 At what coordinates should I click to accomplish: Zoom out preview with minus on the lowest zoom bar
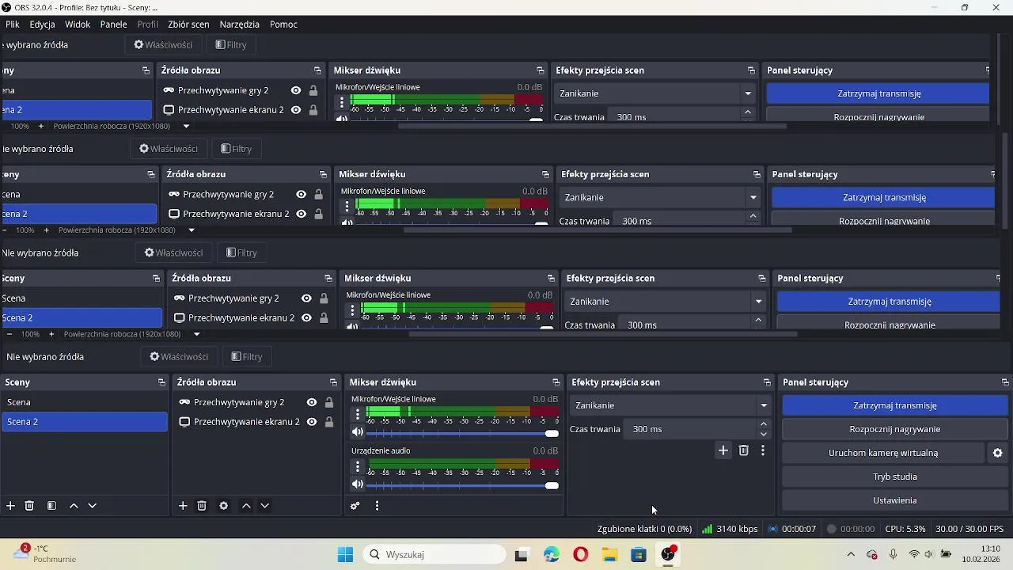click(x=9, y=334)
